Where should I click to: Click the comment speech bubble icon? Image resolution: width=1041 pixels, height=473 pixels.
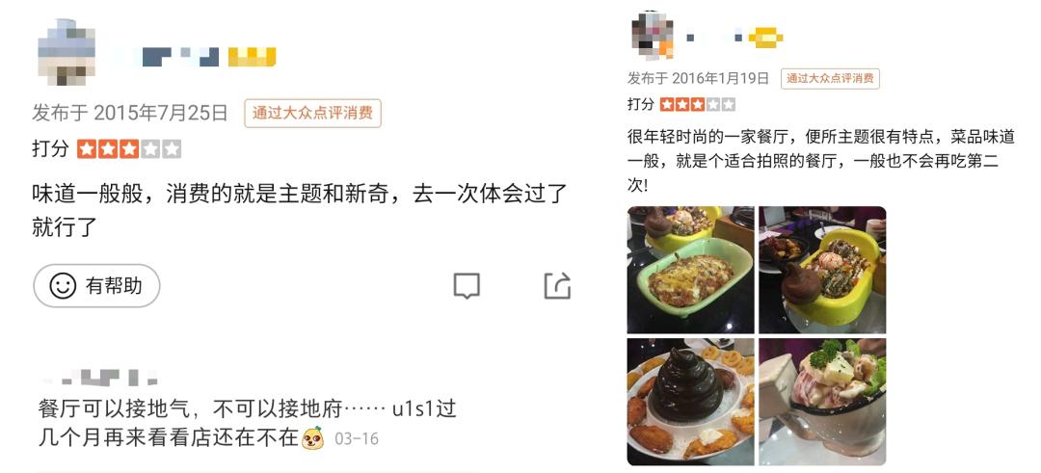467,286
